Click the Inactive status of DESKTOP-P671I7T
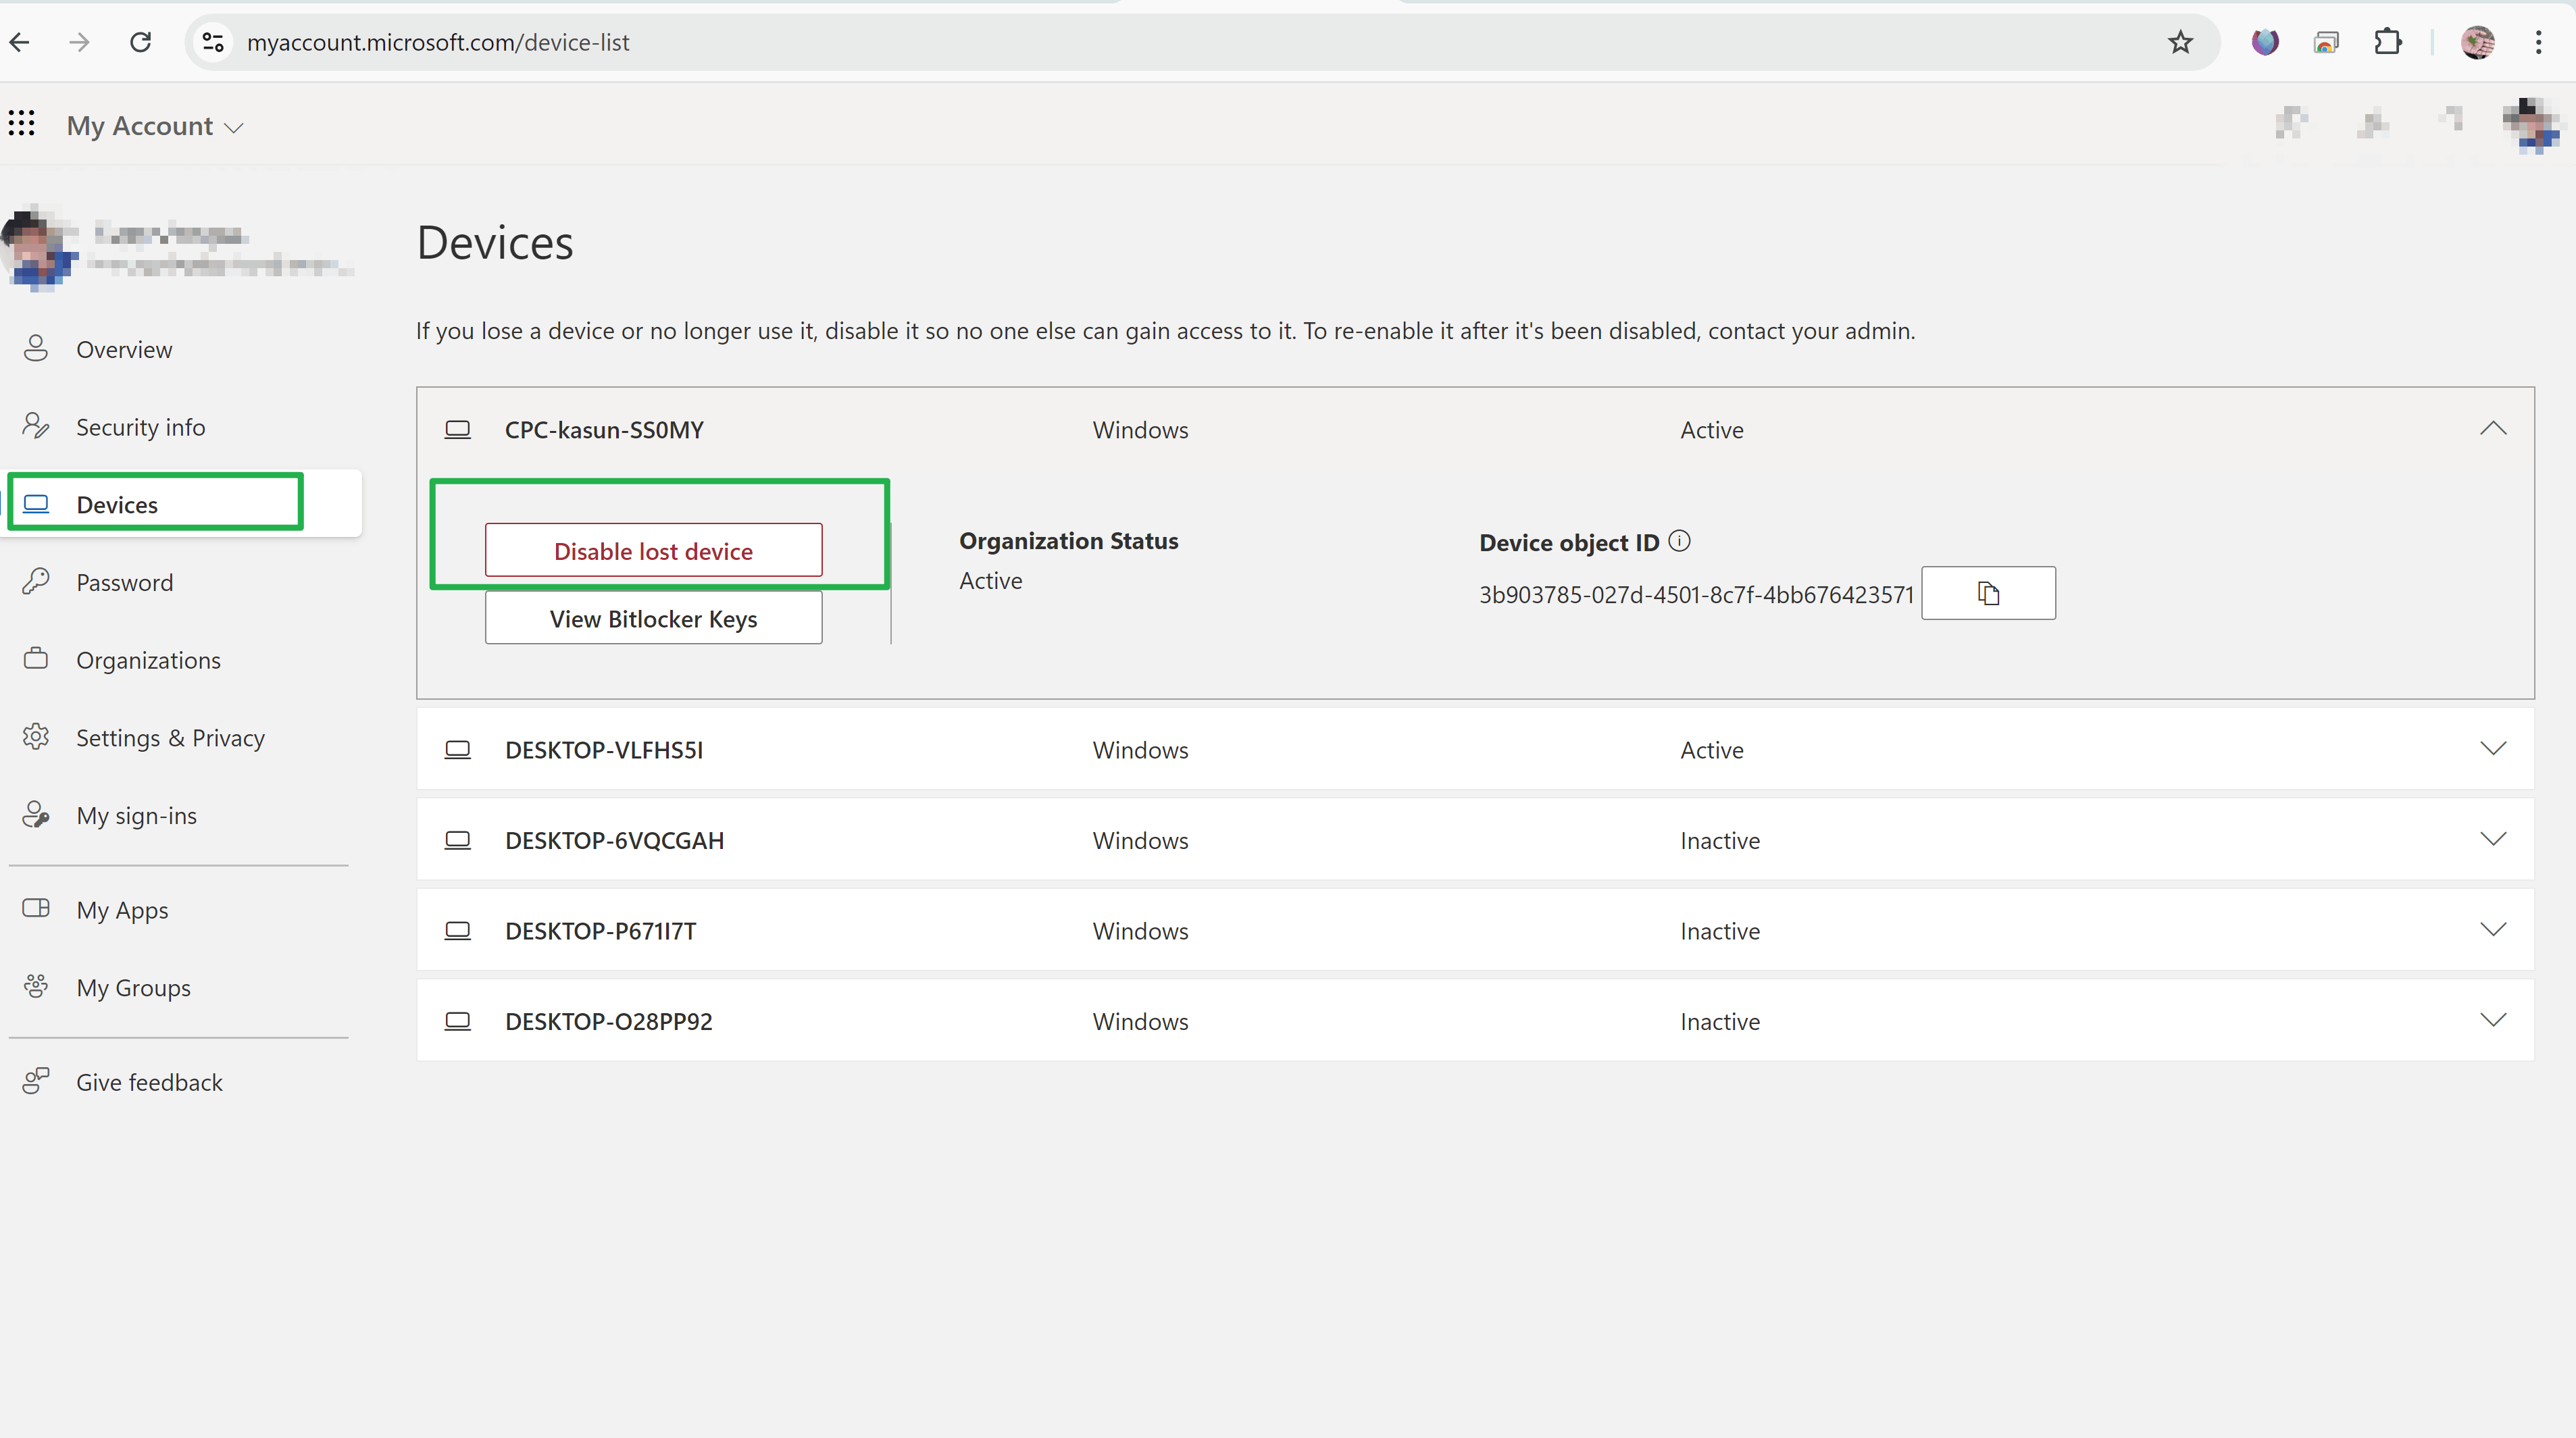2576x1438 pixels. point(1720,931)
